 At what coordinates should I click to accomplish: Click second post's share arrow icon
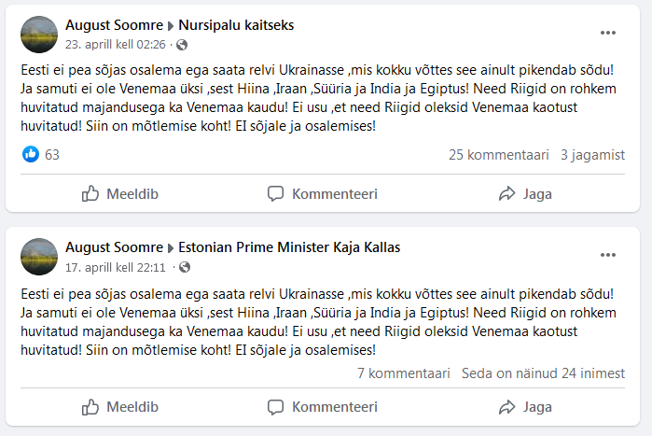coord(507,407)
